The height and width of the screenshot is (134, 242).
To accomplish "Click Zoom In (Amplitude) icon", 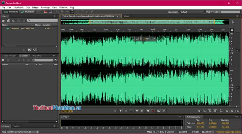I will tap(199, 111).
